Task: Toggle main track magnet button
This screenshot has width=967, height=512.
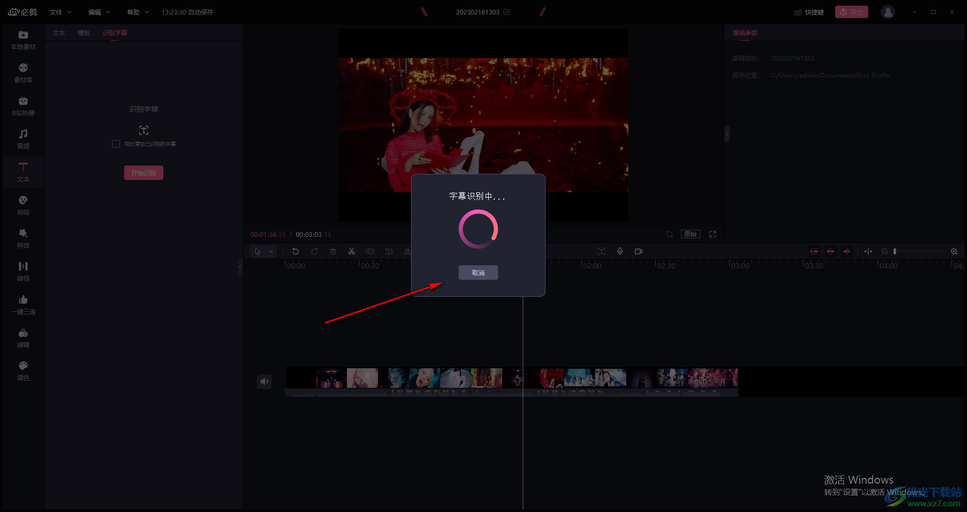Action: coord(814,251)
